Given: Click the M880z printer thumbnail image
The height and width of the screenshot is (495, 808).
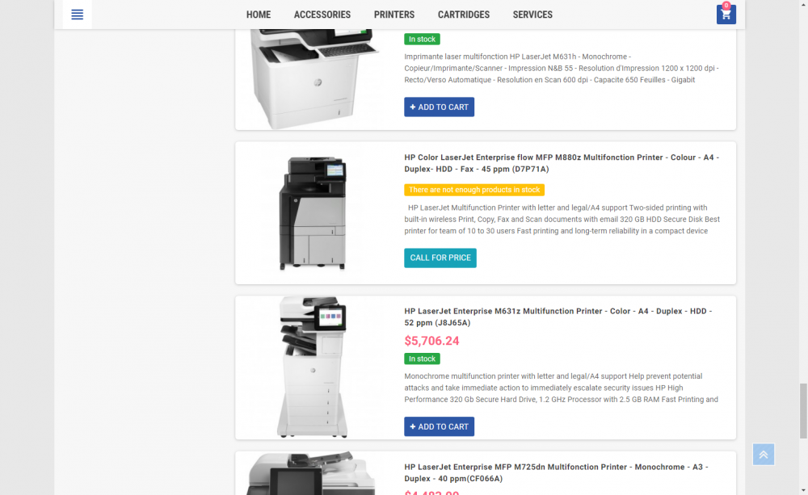Looking at the screenshot, I should [x=312, y=212].
